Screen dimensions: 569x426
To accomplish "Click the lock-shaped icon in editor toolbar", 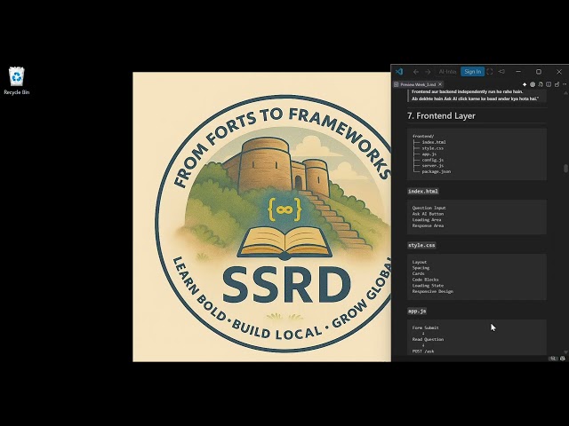I will tap(557, 84).
